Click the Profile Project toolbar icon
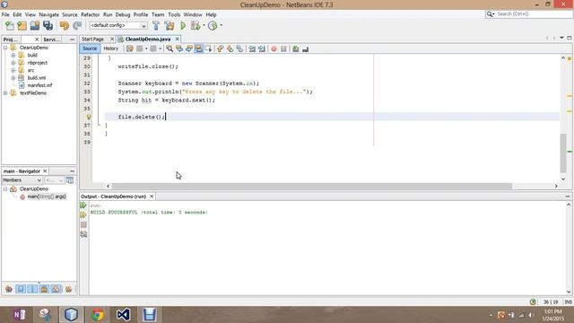Screen dimensions: 574x323 [x=213, y=26]
